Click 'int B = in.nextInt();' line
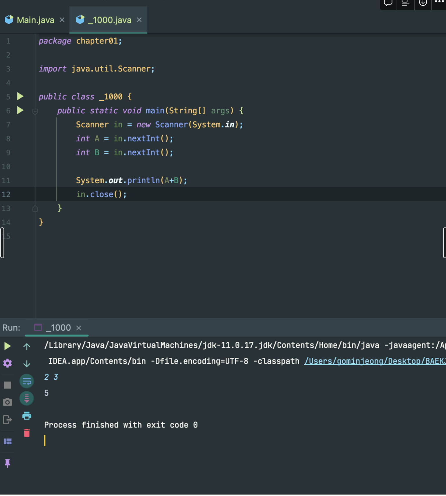The width and height of the screenshot is (446, 496). pos(125,152)
